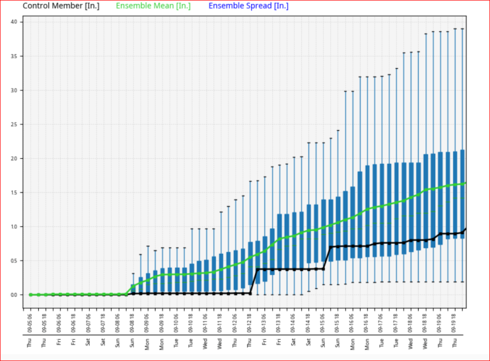Click the Control Member [In.] legend label

point(62,6)
